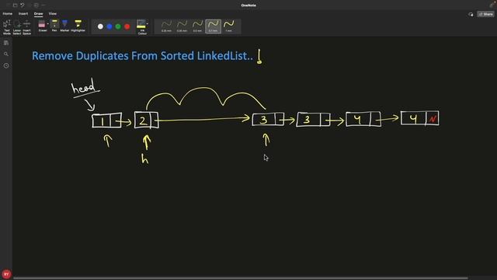Screen dimensions: 497x280
Task: Set pen thickness to 1 mm
Action: point(228,26)
